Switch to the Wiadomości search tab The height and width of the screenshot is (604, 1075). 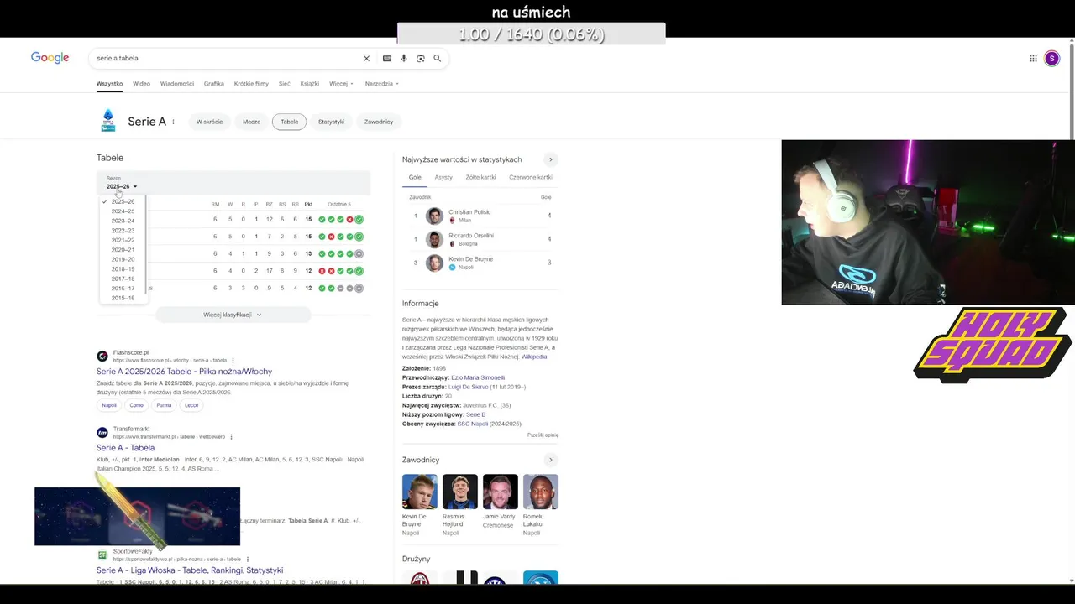coord(177,84)
